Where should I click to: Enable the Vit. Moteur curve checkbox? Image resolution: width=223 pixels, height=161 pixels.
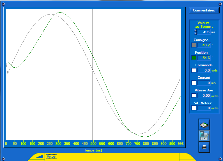pos(194,108)
